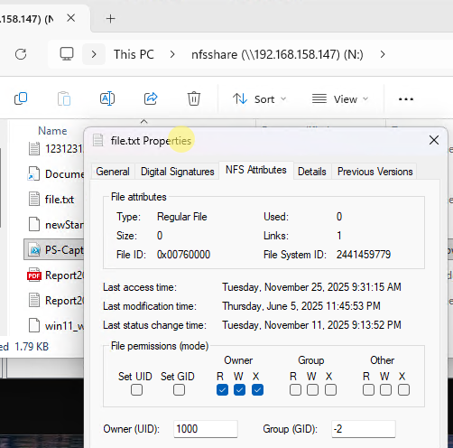The image size is (453, 448).
Task: Toggle the Set GID checkbox
Action: click(x=179, y=390)
